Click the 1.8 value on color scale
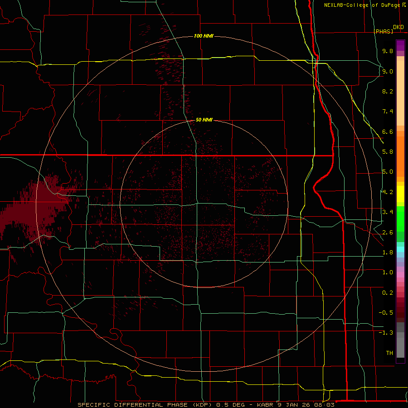 click(388, 253)
